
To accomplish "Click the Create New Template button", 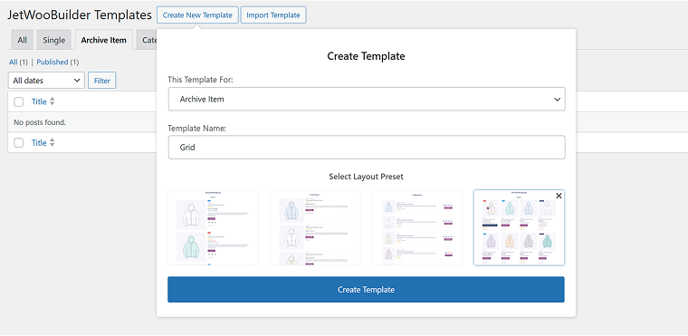I will (197, 14).
